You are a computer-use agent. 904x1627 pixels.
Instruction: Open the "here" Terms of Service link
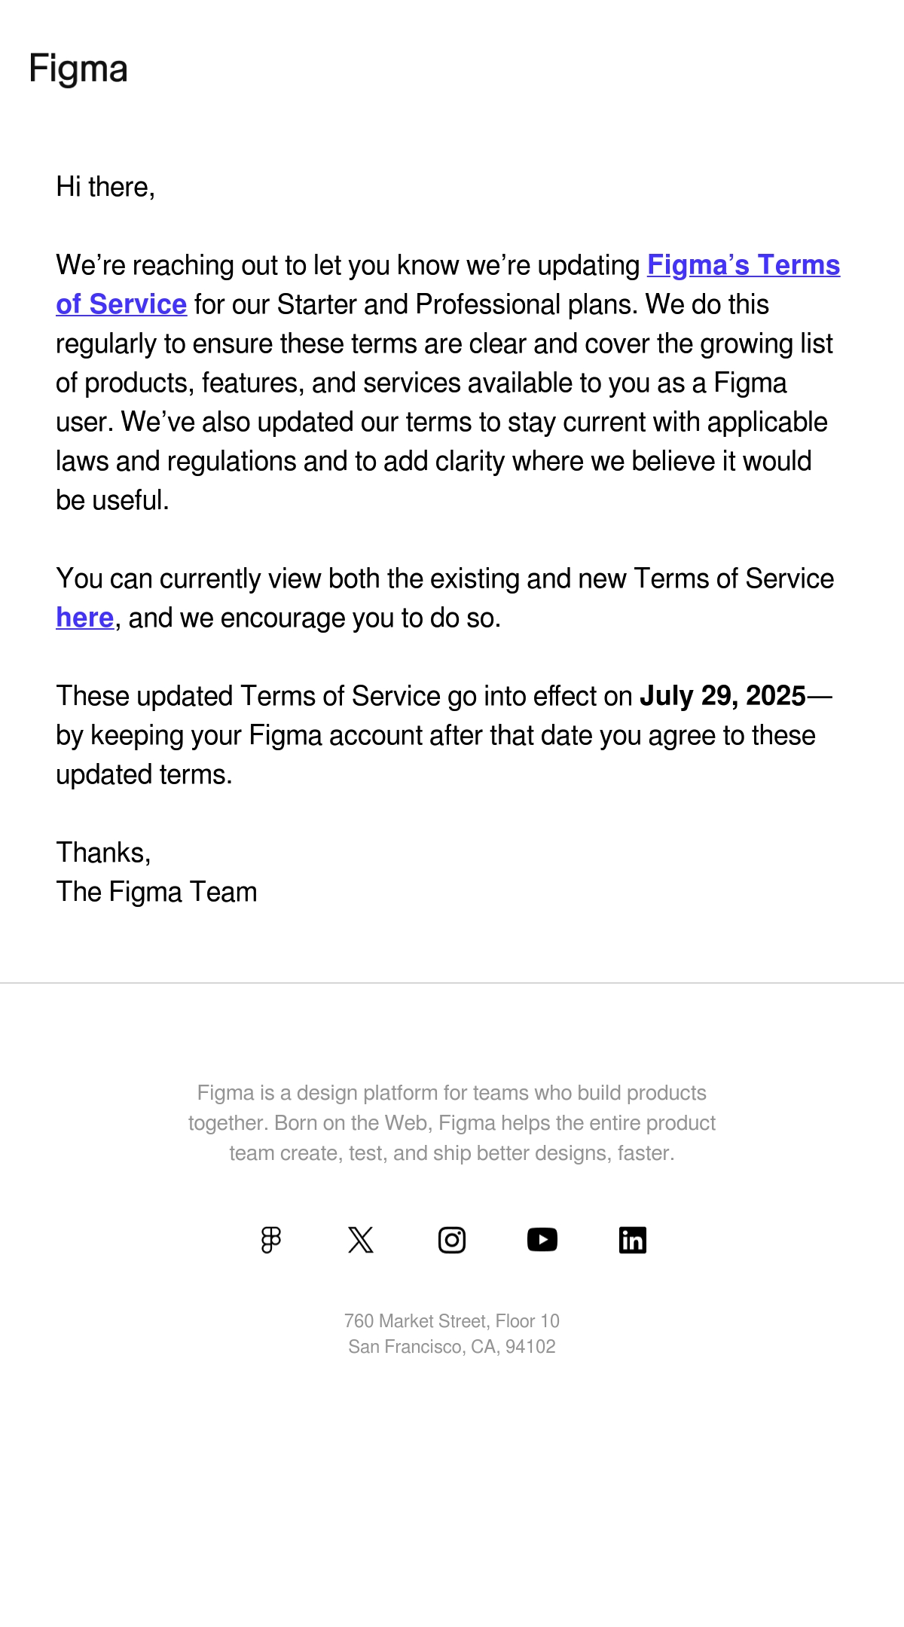(x=84, y=618)
